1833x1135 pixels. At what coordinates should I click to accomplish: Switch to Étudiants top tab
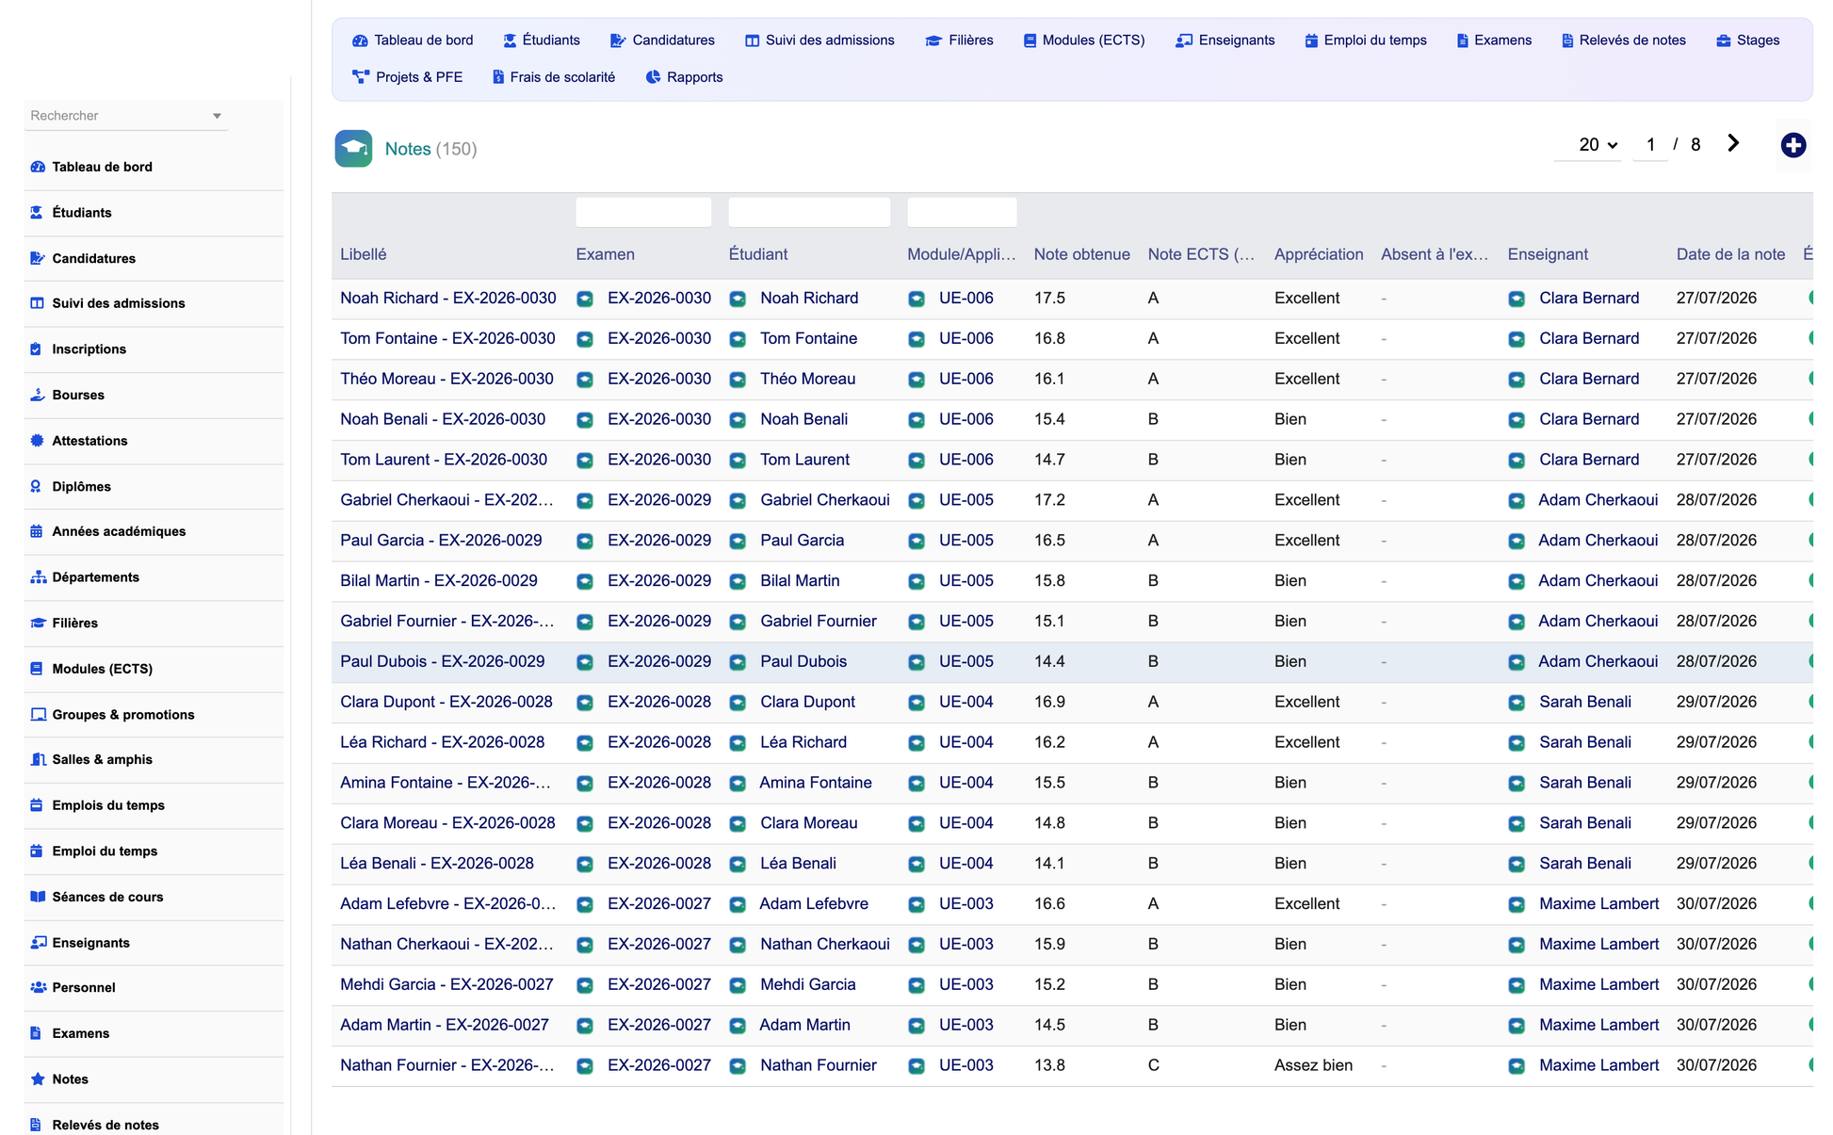542,41
